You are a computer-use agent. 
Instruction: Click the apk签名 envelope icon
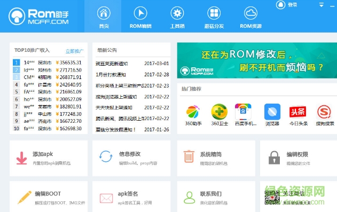click(106, 198)
